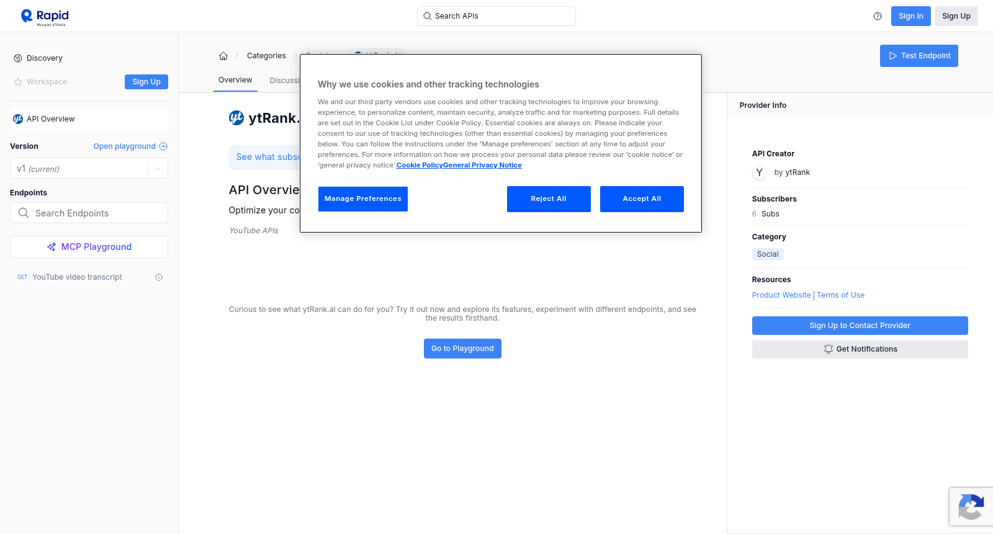This screenshot has width=993, height=534.
Task: Click the Rapid logo in the header
Action: click(x=45, y=17)
